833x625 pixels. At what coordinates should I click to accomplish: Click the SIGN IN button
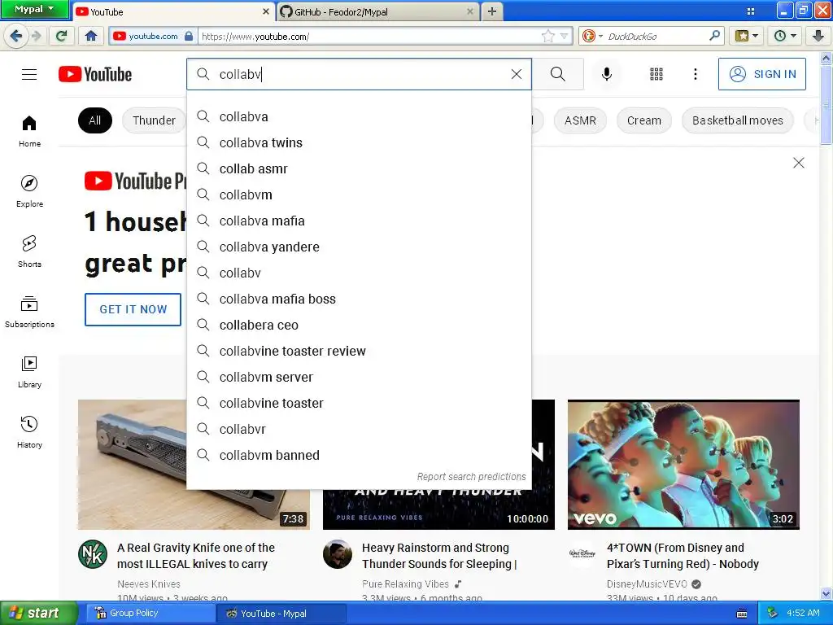point(762,74)
